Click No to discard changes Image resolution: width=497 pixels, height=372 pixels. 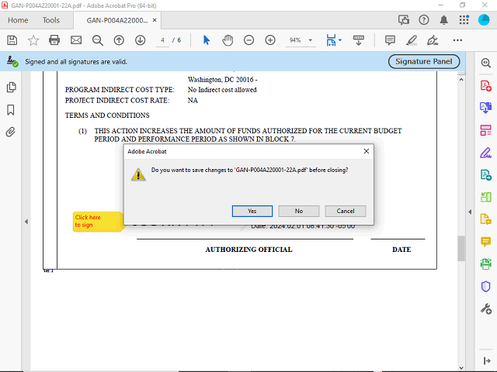298,211
